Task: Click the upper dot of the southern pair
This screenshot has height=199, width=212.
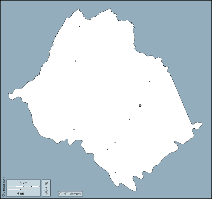Action: click(x=115, y=142)
